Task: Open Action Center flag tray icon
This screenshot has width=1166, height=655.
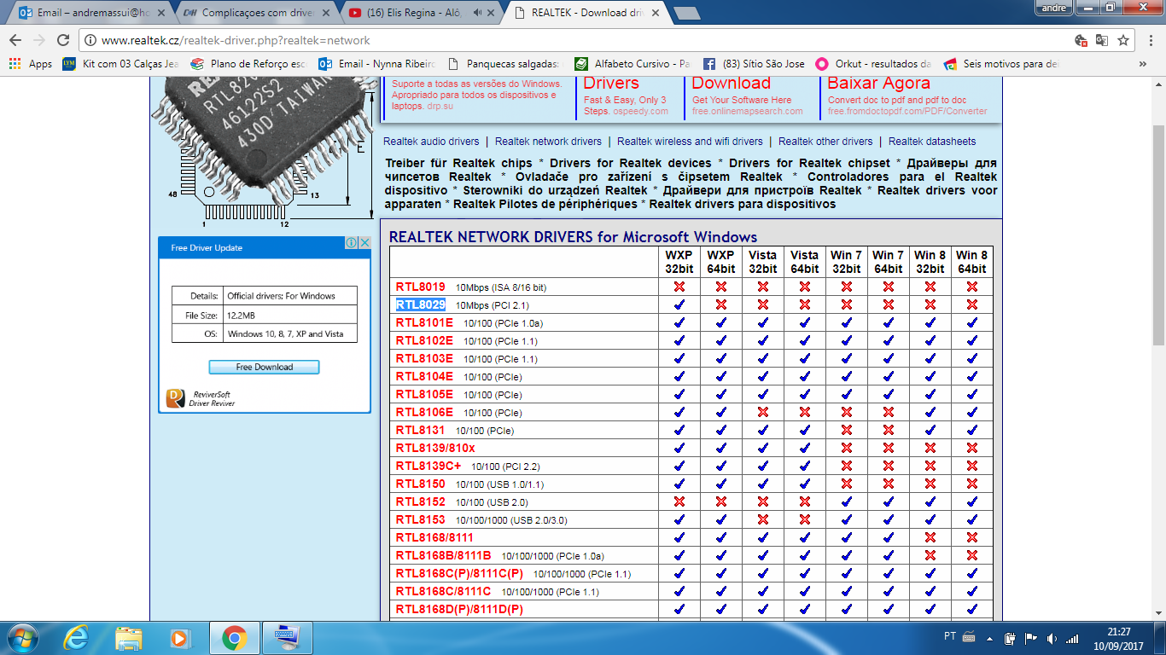Action: [x=1031, y=638]
